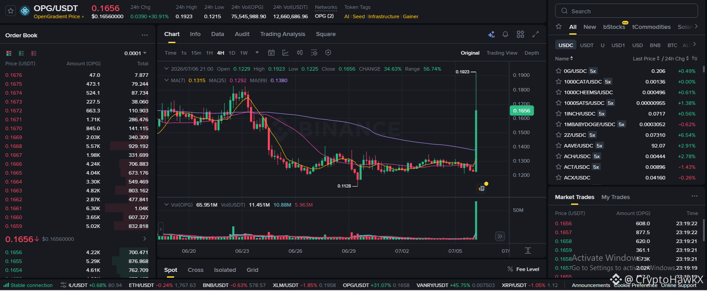This screenshot has width=707, height=291.
Task: Filter favorites star in market list
Action: [559, 27]
